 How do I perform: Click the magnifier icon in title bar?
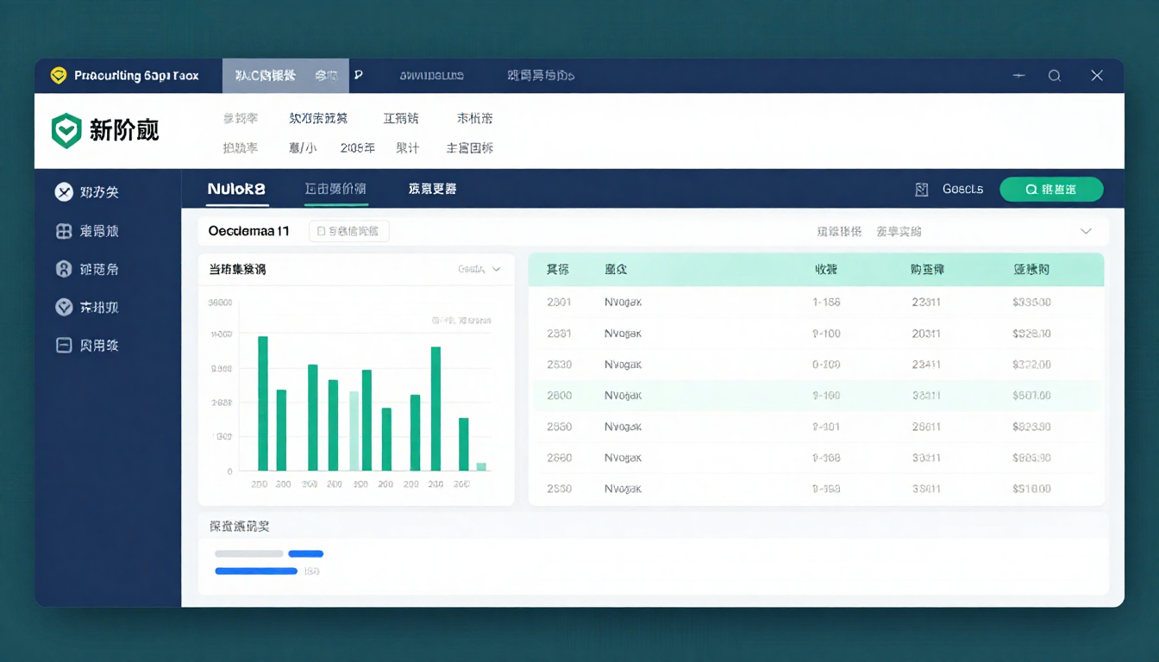1054,76
